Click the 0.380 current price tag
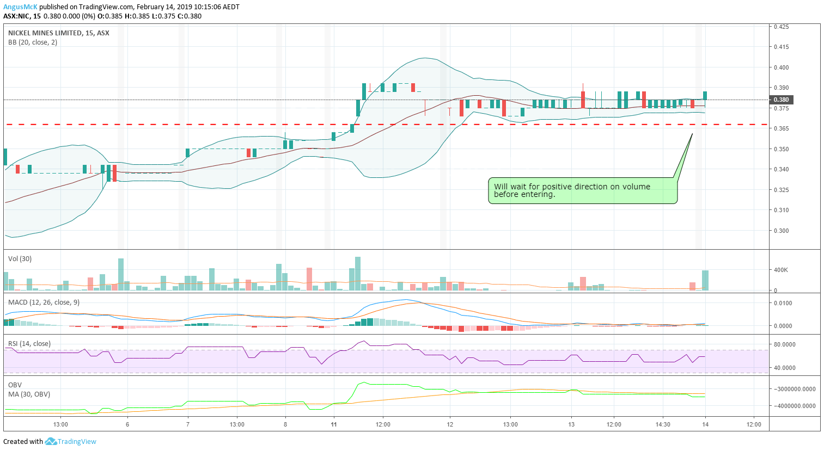Viewport: 824px width, 451px height. (x=782, y=100)
